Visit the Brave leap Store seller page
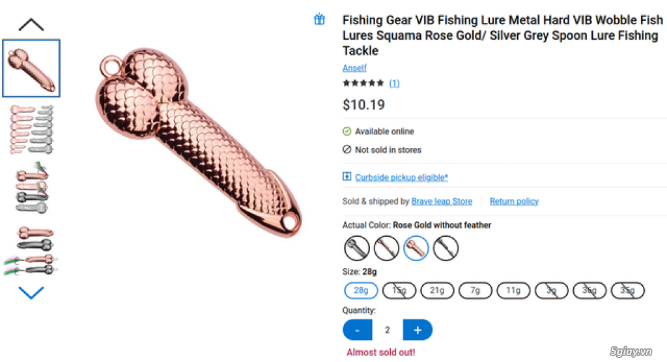Image resolution: width=667 pixels, height=362 pixels. (x=442, y=202)
